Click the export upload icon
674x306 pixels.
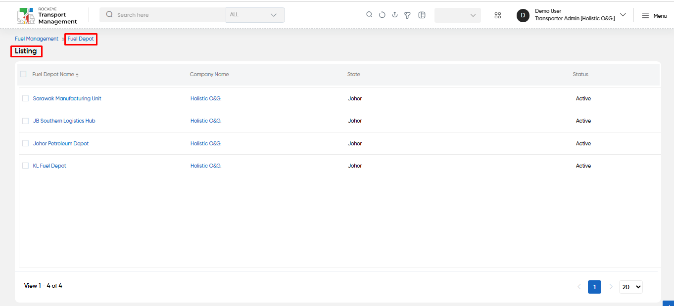395,15
